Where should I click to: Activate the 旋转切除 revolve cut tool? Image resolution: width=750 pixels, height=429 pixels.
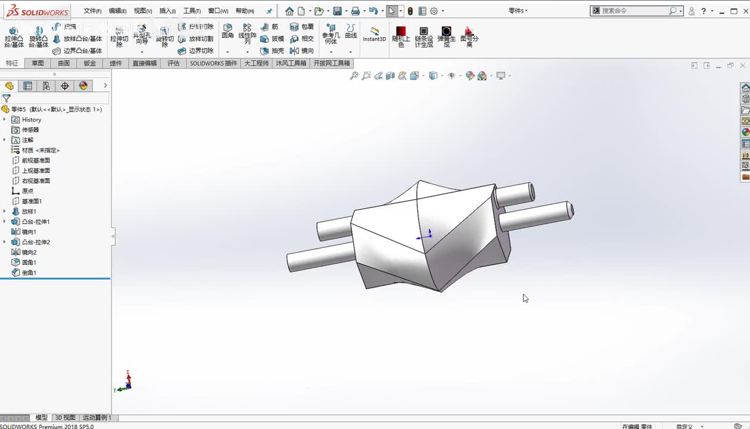tap(165, 37)
